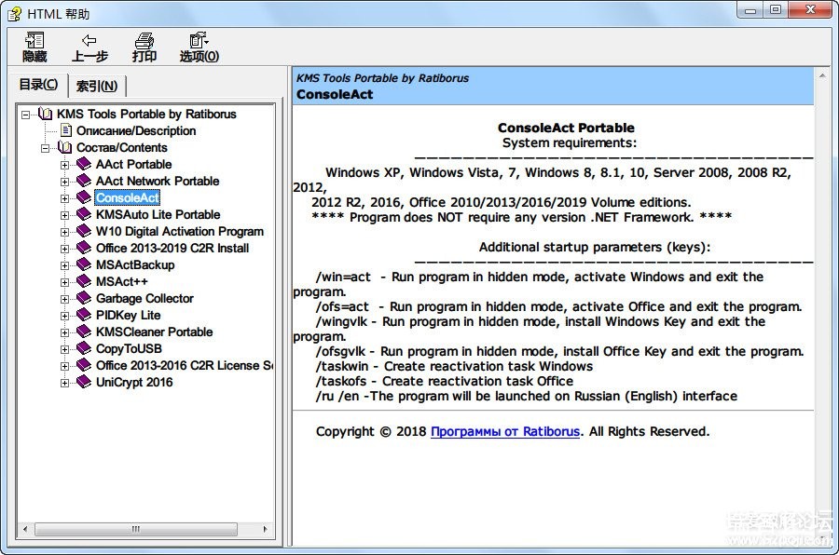Click the purple book icon beside AAct Portable
The height and width of the screenshot is (555, 839).
[84, 164]
